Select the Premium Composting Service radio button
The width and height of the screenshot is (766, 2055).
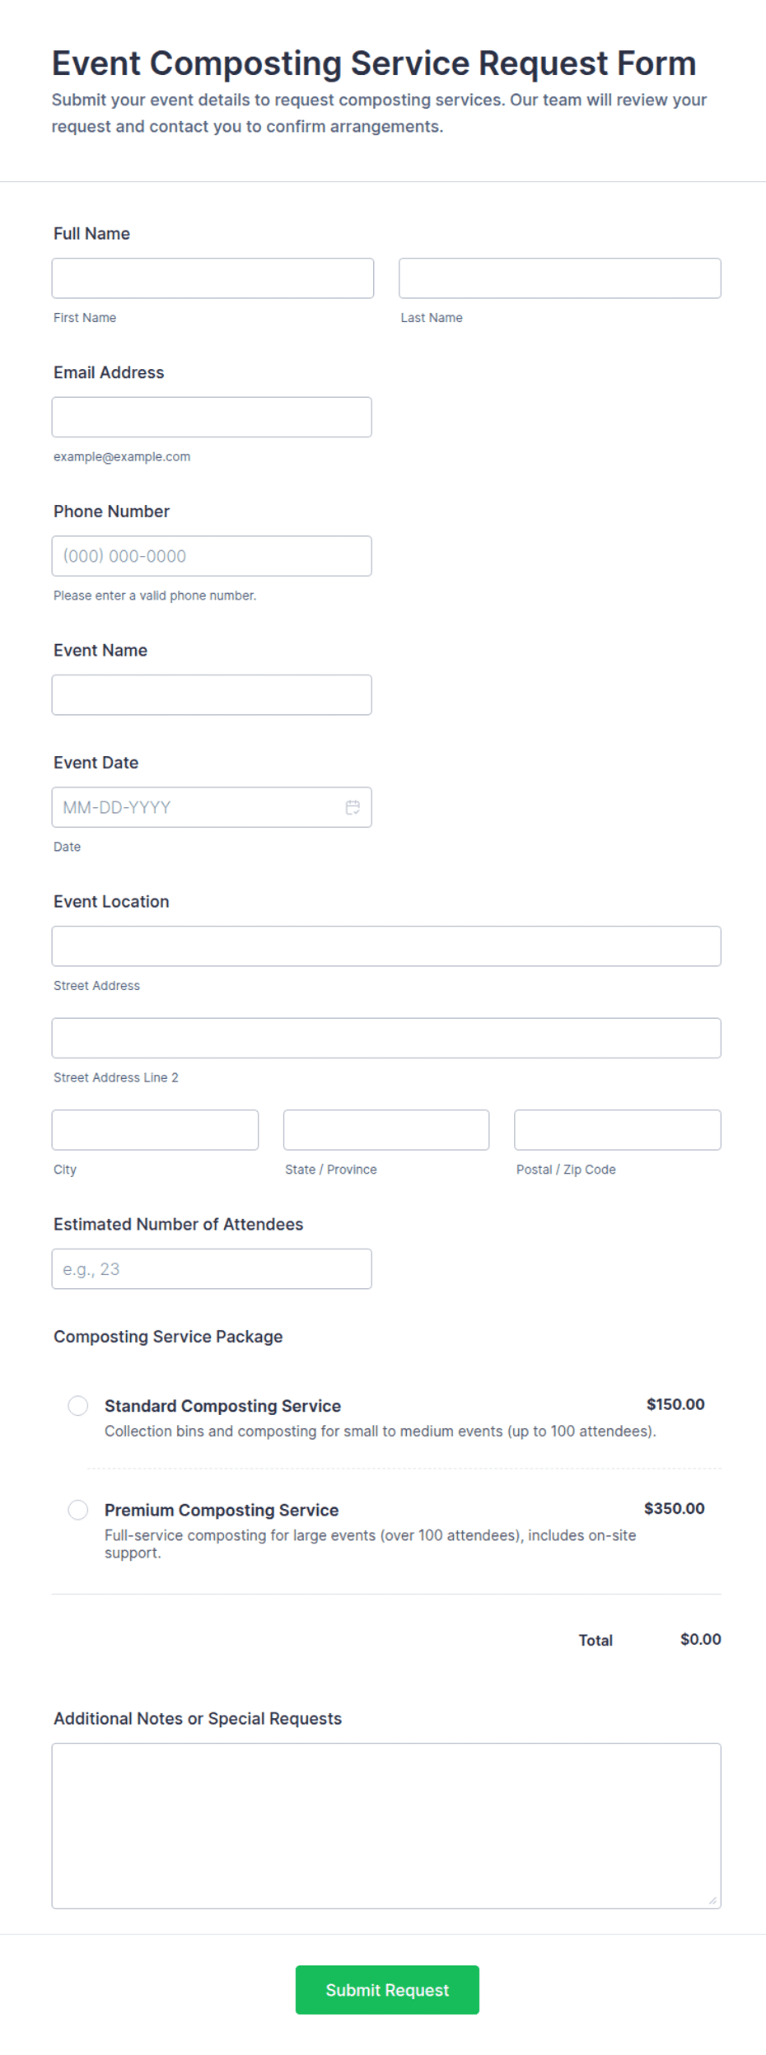(x=78, y=1509)
